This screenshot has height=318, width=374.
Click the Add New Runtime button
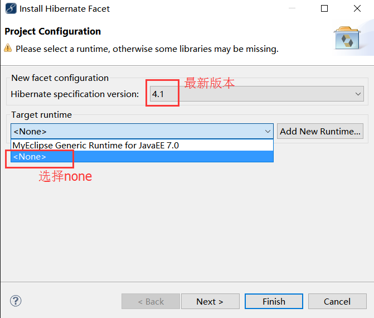click(320, 132)
